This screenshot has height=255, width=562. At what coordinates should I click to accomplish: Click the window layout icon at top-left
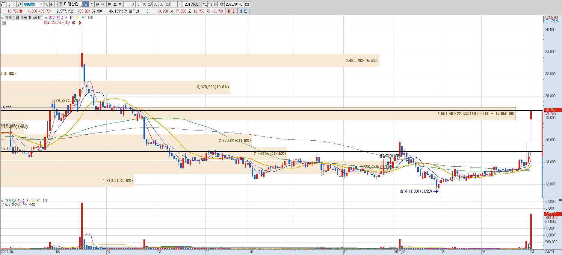(x=3, y=4)
